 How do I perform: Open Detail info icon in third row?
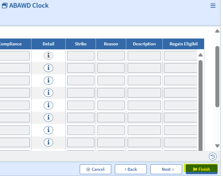click(48, 80)
